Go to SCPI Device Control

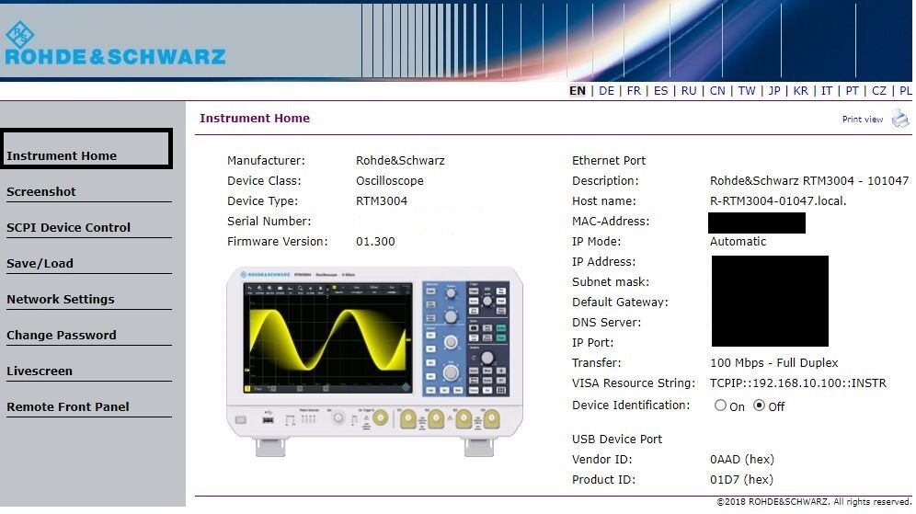[68, 227]
